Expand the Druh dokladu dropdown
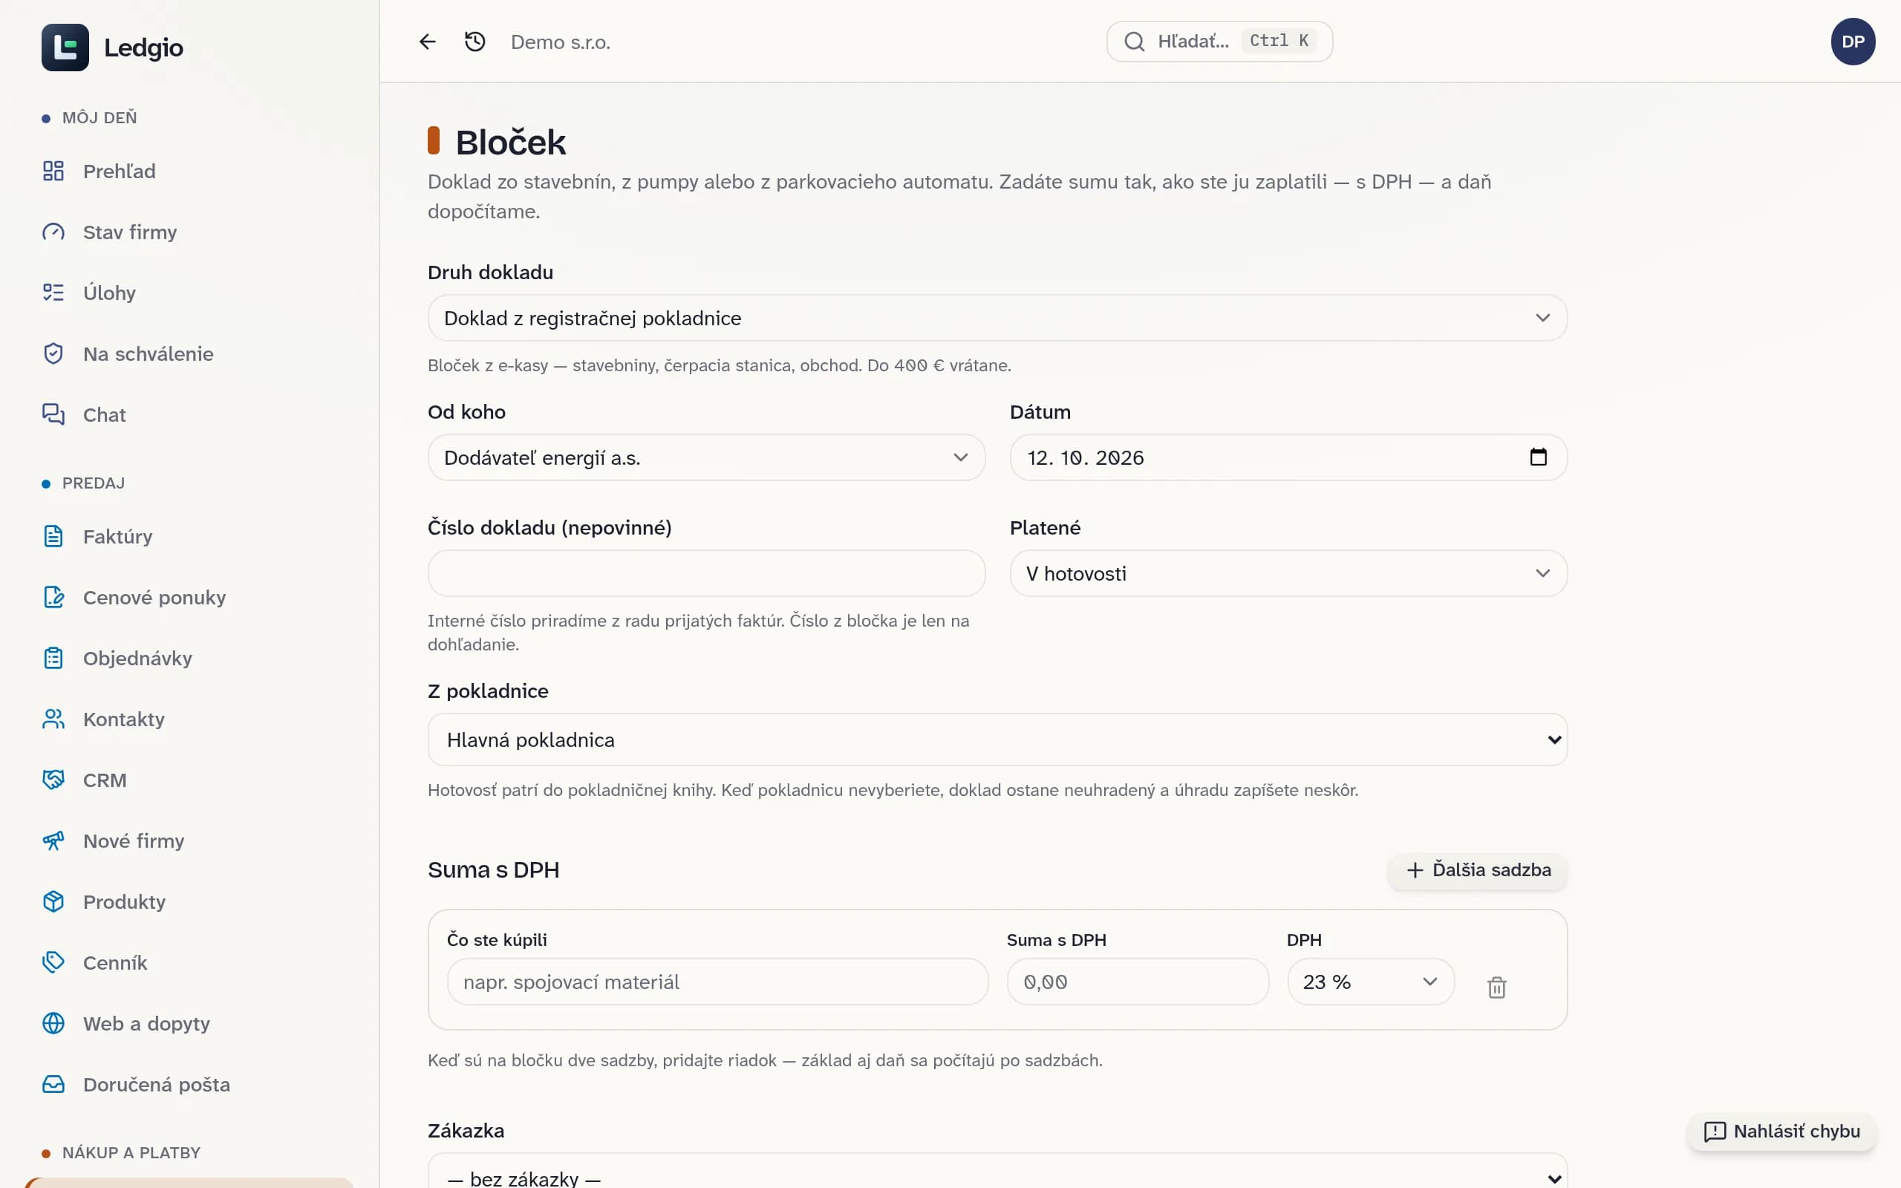The width and height of the screenshot is (1901, 1188). pos(997,319)
